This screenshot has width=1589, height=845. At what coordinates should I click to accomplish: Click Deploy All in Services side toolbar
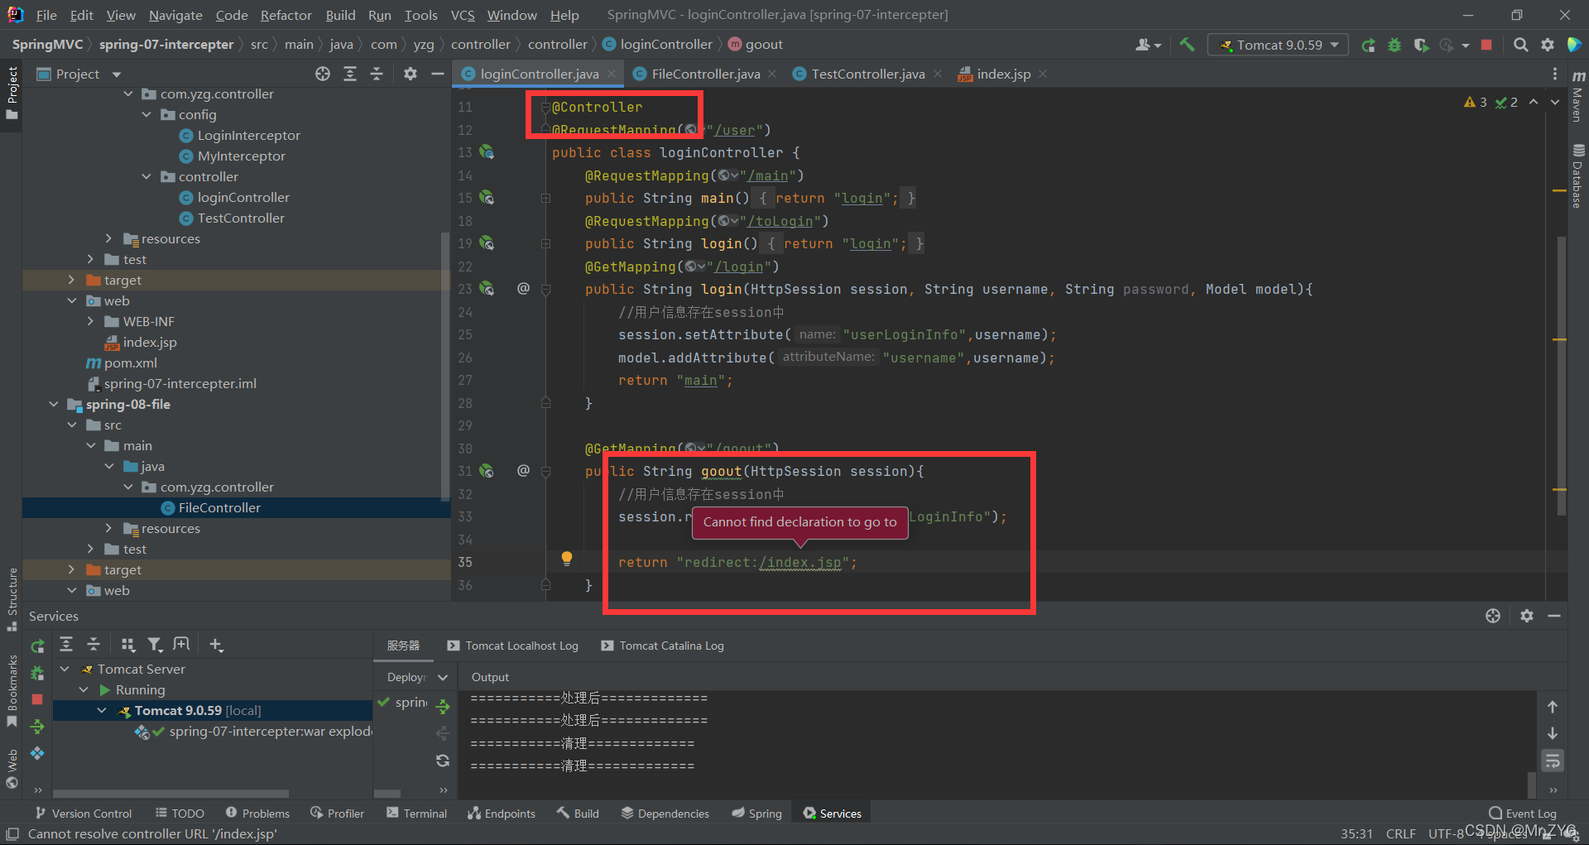[x=37, y=727]
